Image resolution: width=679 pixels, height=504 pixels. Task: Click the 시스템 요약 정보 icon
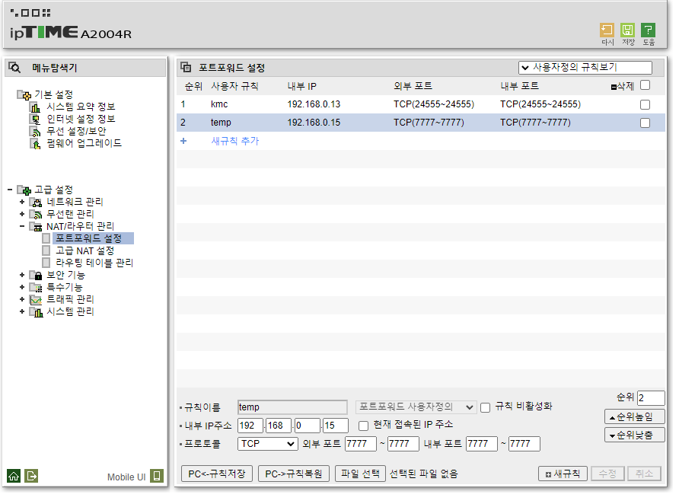point(35,107)
